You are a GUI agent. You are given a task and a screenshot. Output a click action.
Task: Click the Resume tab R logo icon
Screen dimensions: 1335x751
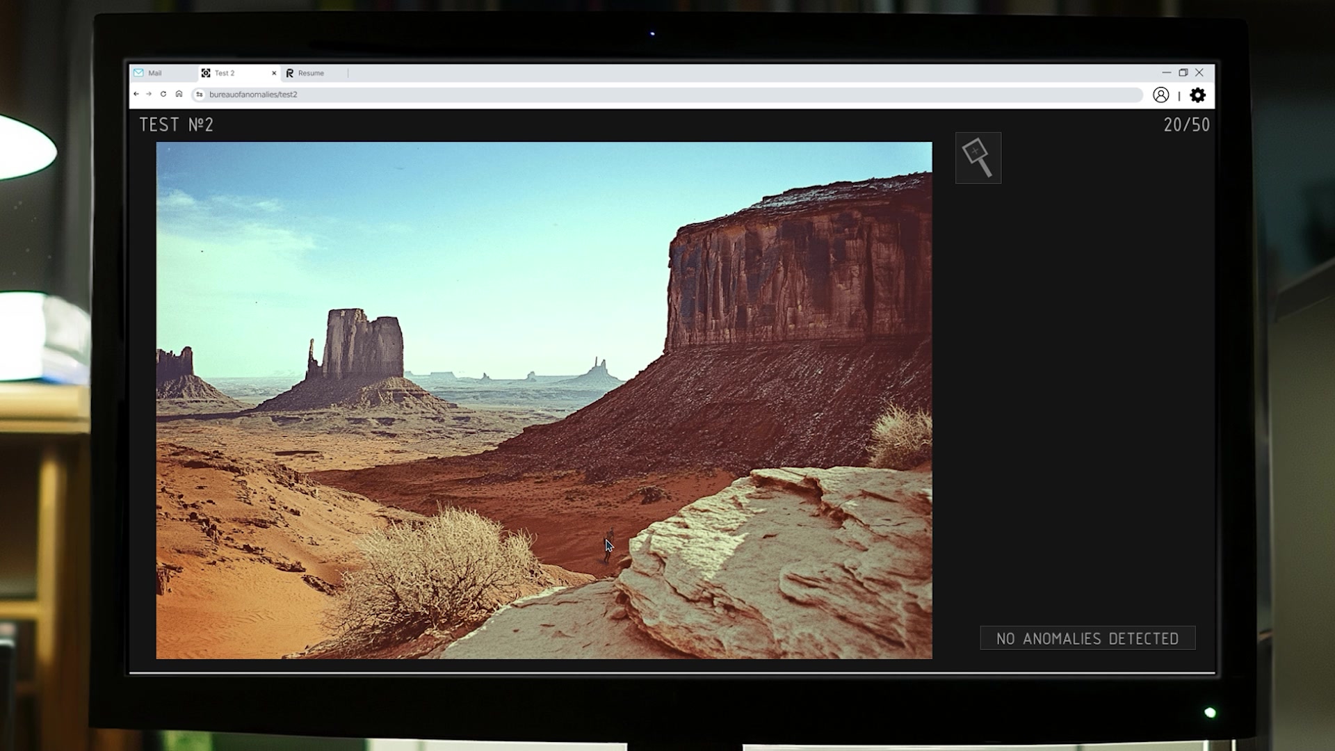[290, 73]
